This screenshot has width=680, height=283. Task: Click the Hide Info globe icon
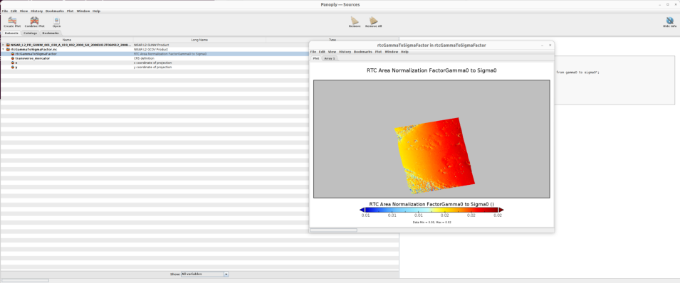669,21
